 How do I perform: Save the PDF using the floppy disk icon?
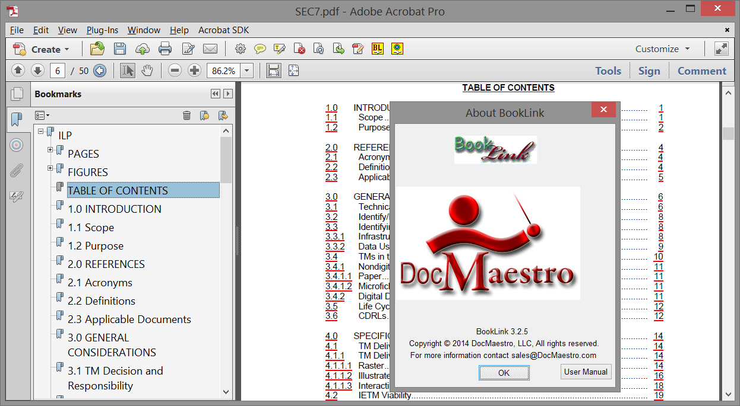pos(120,49)
